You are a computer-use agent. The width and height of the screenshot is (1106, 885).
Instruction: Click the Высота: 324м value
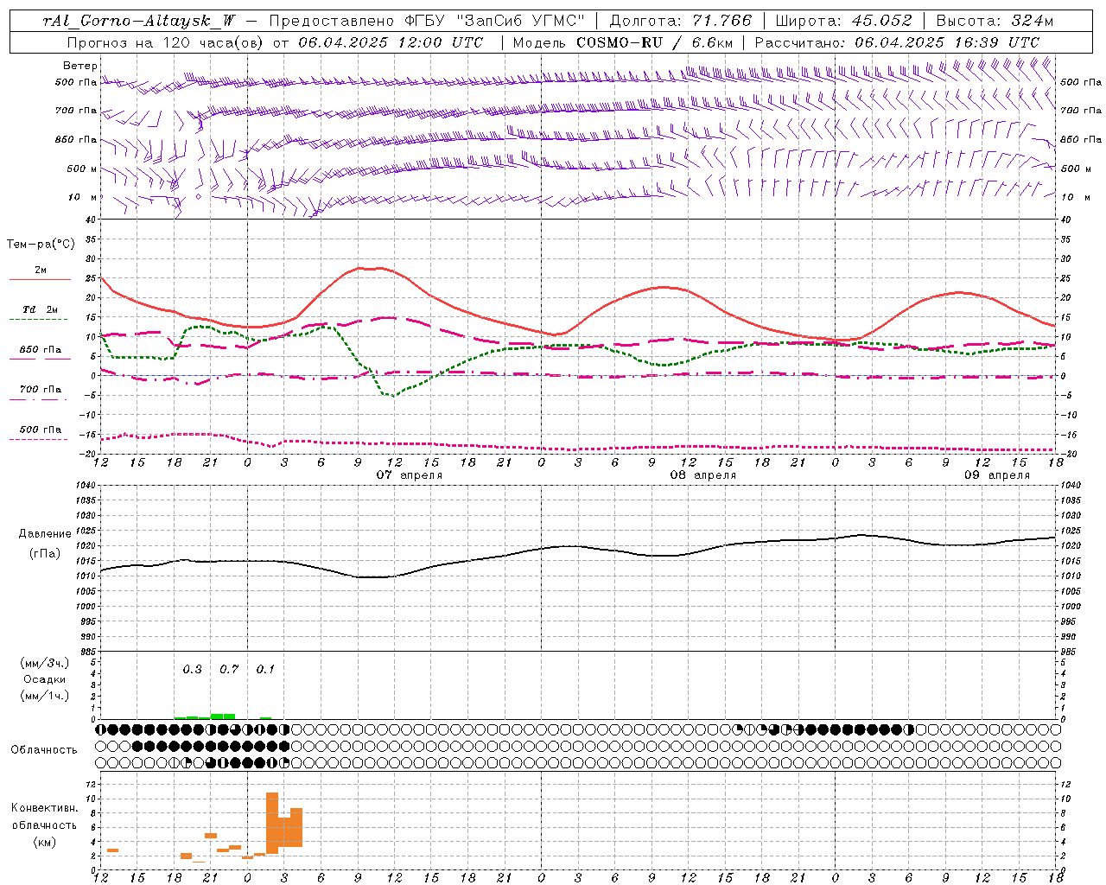[995, 21]
